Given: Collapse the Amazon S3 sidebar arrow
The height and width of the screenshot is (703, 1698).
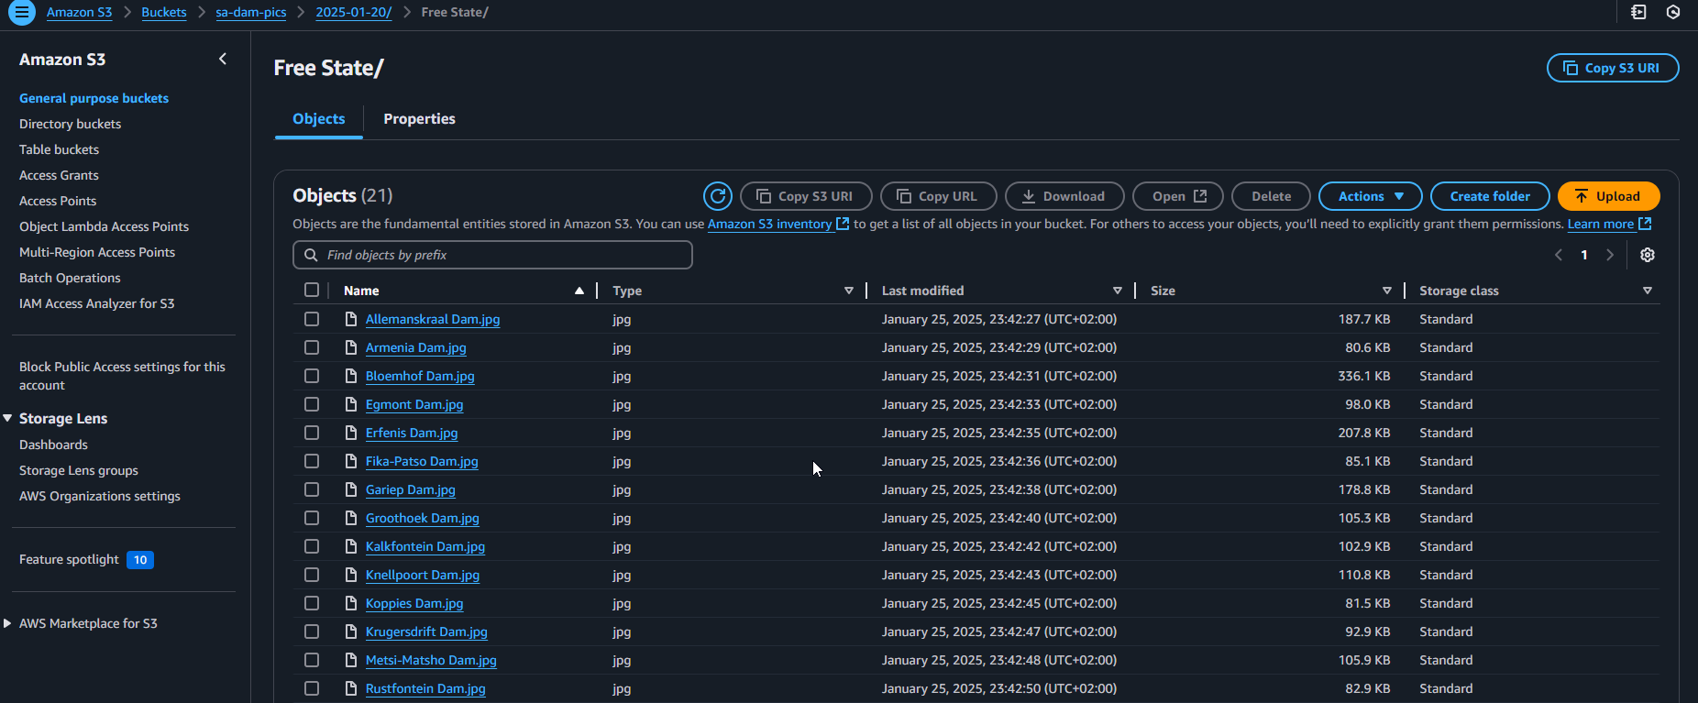Looking at the screenshot, I should pyautogui.click(x=223, y=59).
